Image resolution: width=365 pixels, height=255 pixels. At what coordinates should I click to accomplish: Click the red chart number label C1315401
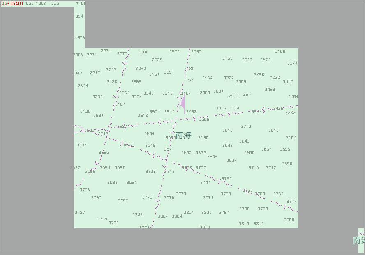click(12, 4)
